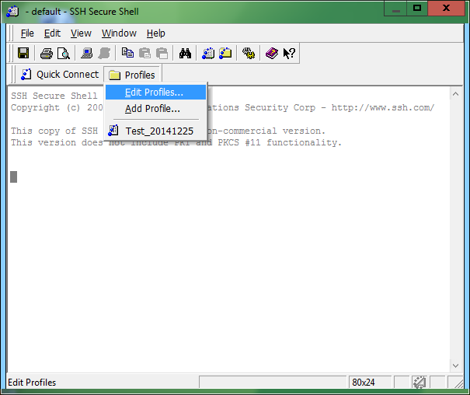
Task: Click the SSH application title bar icon
Action: [12, 12]
